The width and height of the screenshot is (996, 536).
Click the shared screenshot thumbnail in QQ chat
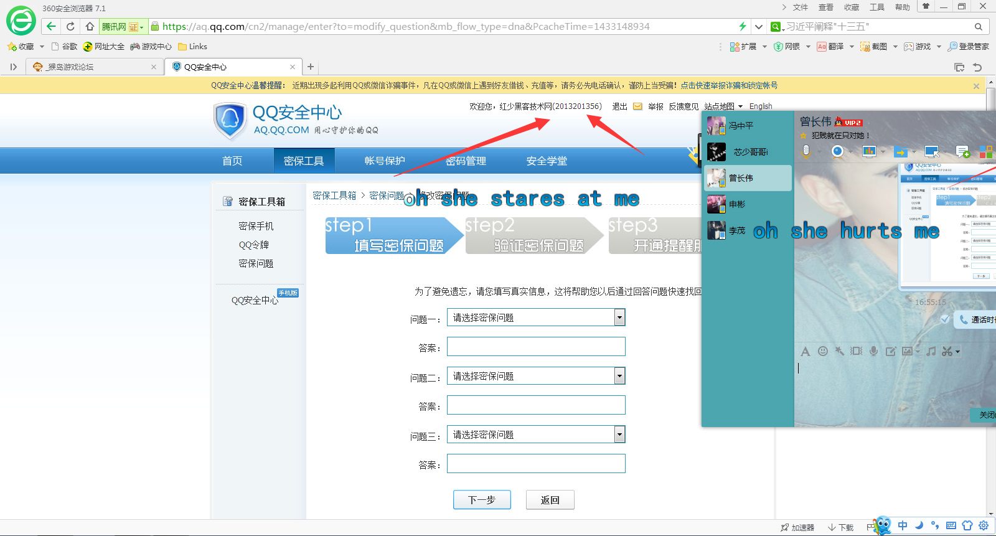coord(947,225)
